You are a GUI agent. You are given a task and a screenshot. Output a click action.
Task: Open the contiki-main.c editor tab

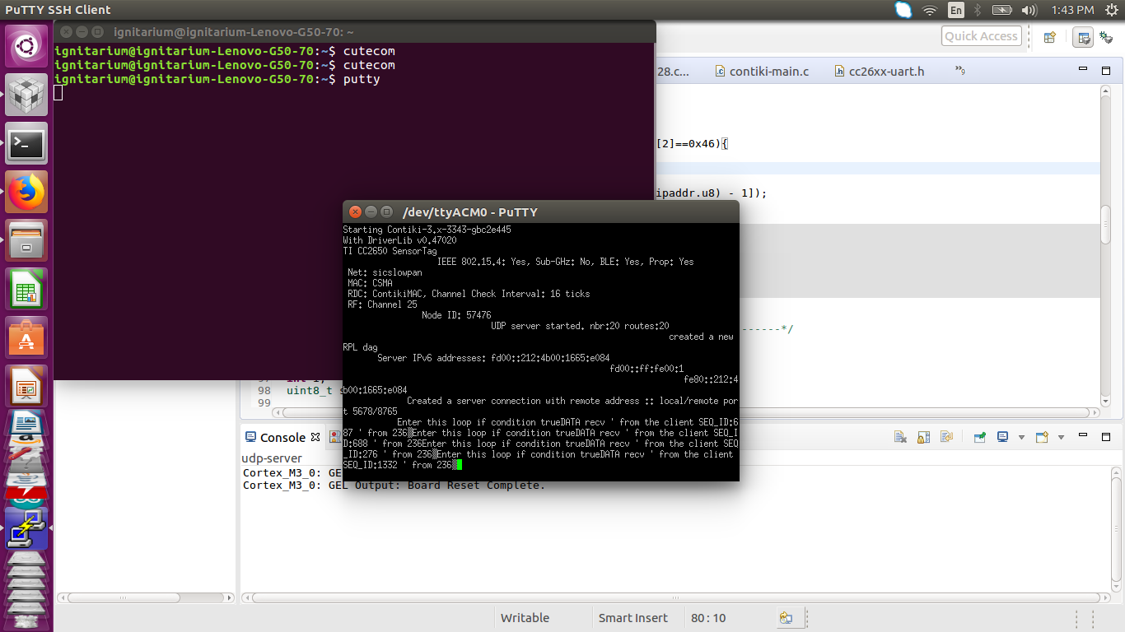(762, 72)
